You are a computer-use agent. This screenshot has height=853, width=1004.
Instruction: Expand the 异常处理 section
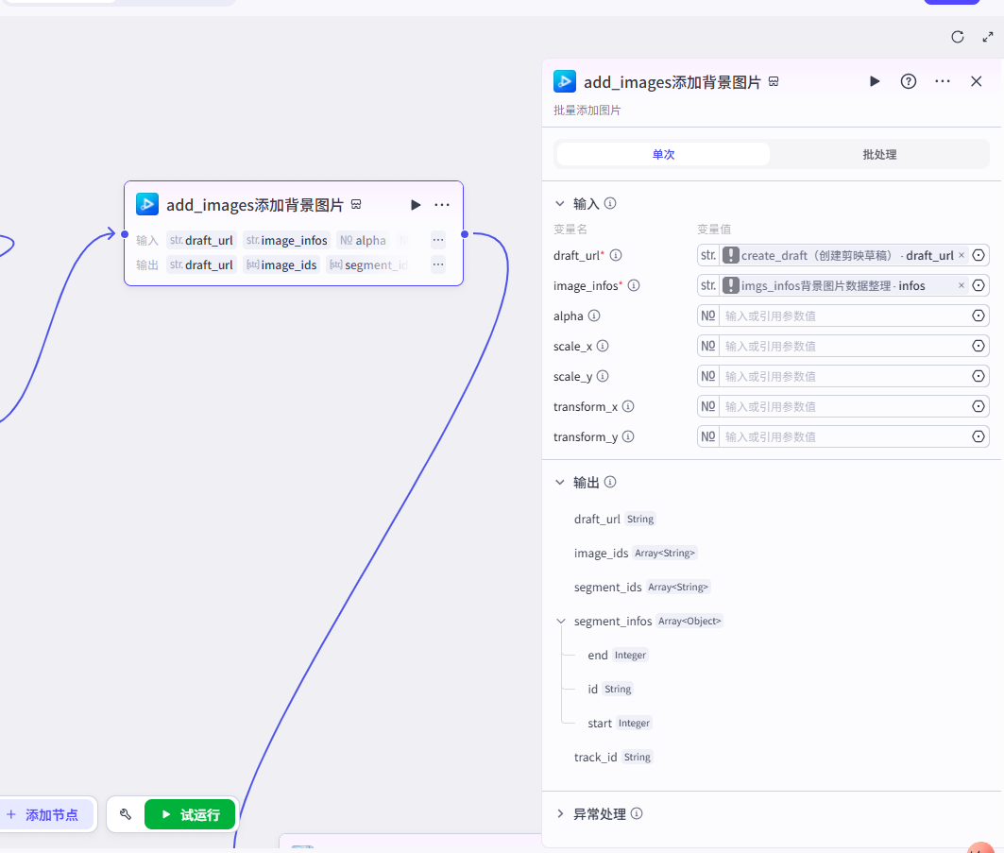click(x=560, y=813)
